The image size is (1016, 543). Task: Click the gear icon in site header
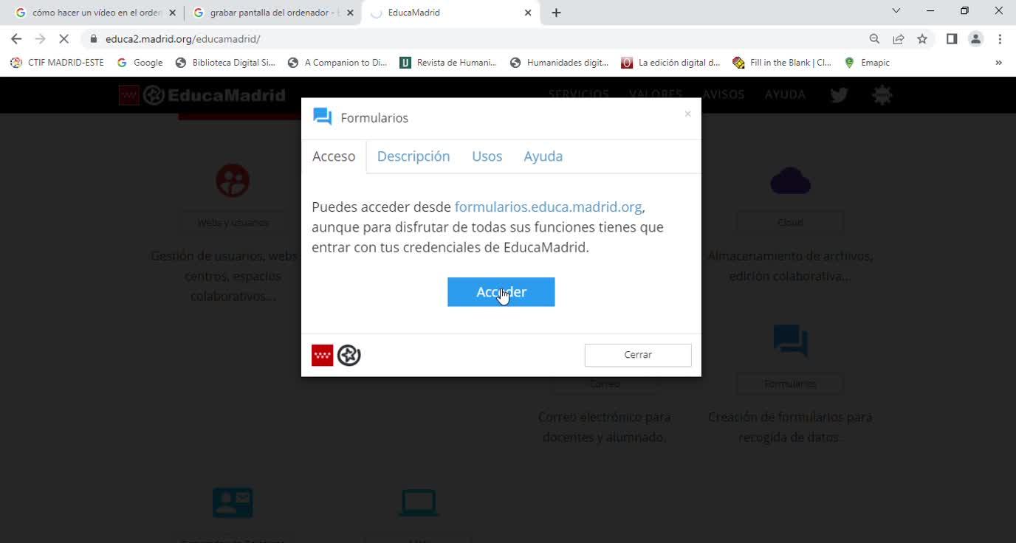tap(882, 94)
